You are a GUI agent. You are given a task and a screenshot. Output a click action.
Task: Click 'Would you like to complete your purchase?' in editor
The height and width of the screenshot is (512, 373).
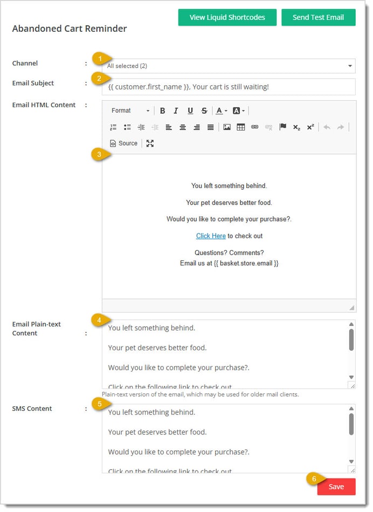point(229,219)
